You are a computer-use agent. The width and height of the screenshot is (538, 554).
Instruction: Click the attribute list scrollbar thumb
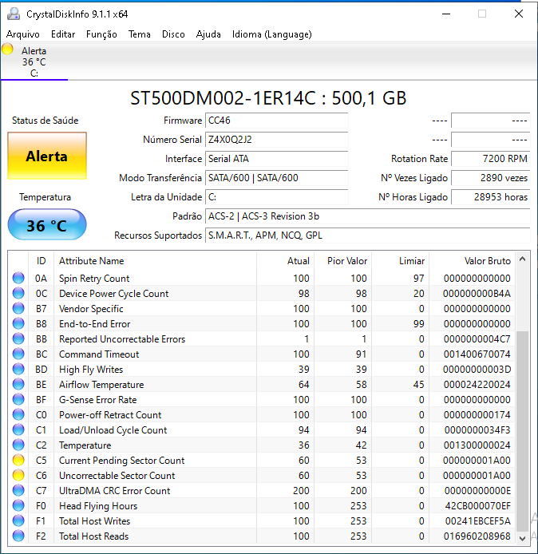pyautogui.click(x=523, y=431)
